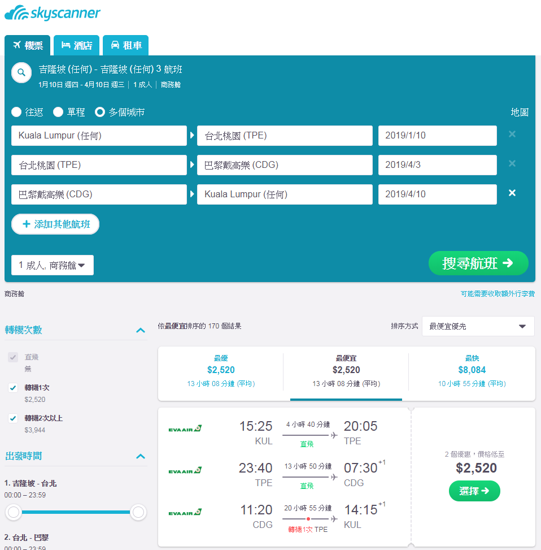Click the 15:25 KUL departure time
541x550 pixels.
click(255, 426)
